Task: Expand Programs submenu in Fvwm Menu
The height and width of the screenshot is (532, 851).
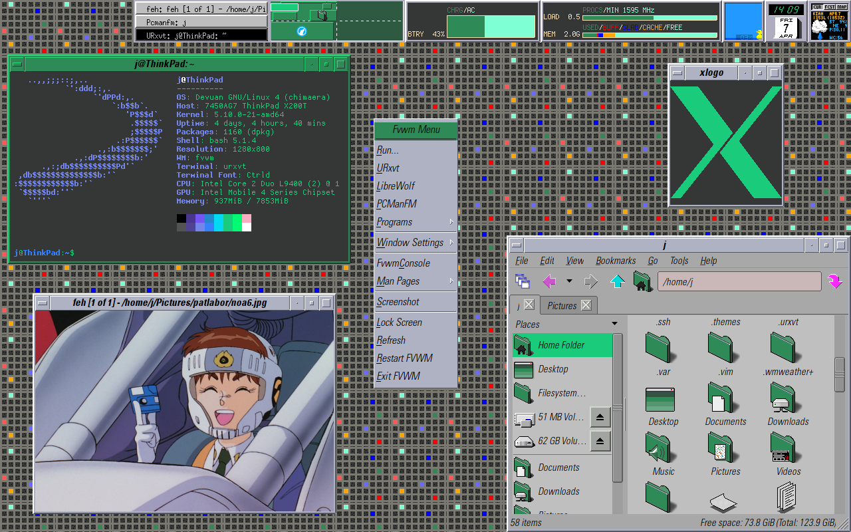Action: (416, 222)
